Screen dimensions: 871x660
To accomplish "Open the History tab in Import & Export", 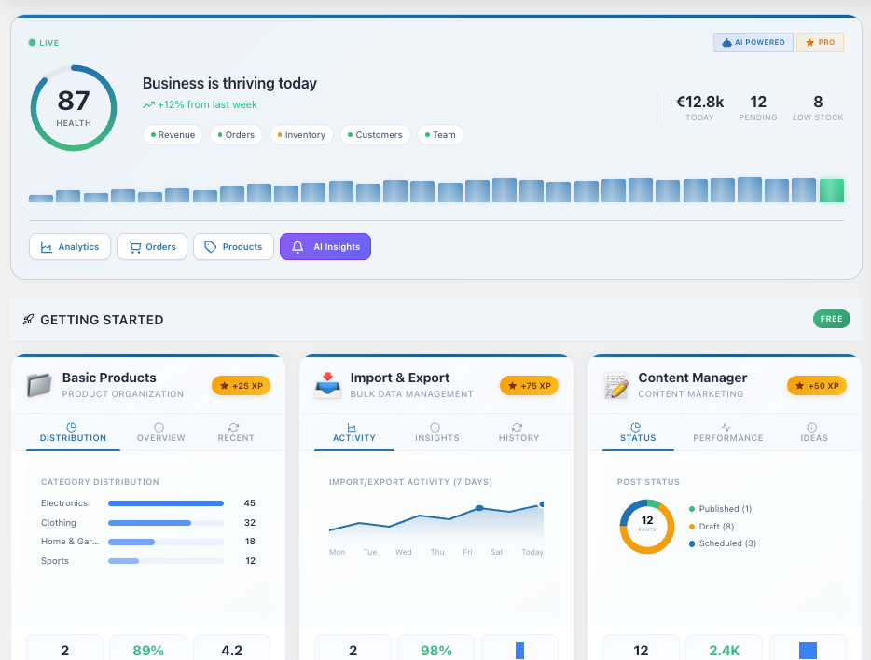I will point(518,433).
